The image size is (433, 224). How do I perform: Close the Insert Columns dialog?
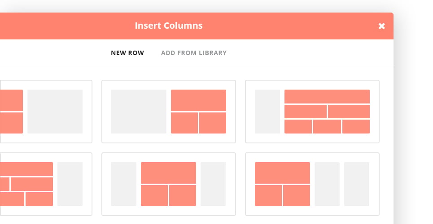coord(381,26)
